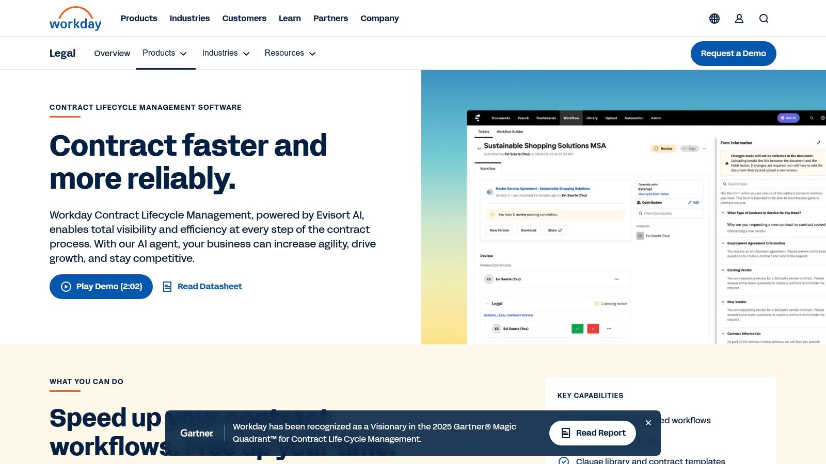Click the Request a Demo button
The height and width of the screenshot is (464, 826).
733,53
